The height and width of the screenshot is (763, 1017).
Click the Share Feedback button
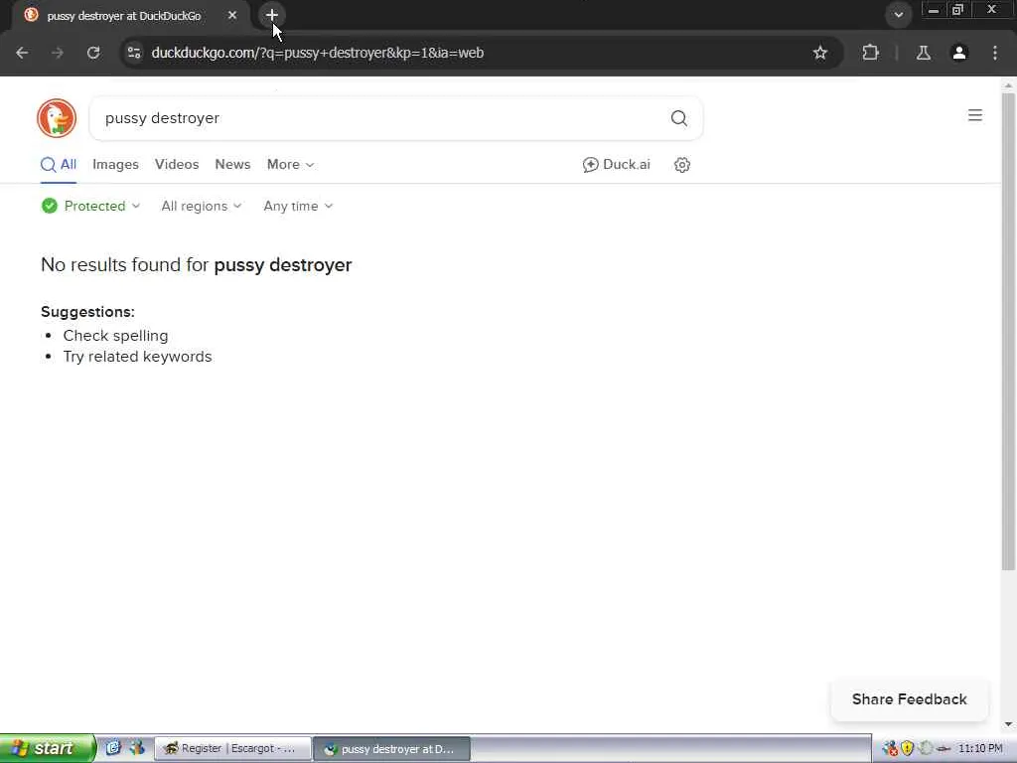point(910,699)
